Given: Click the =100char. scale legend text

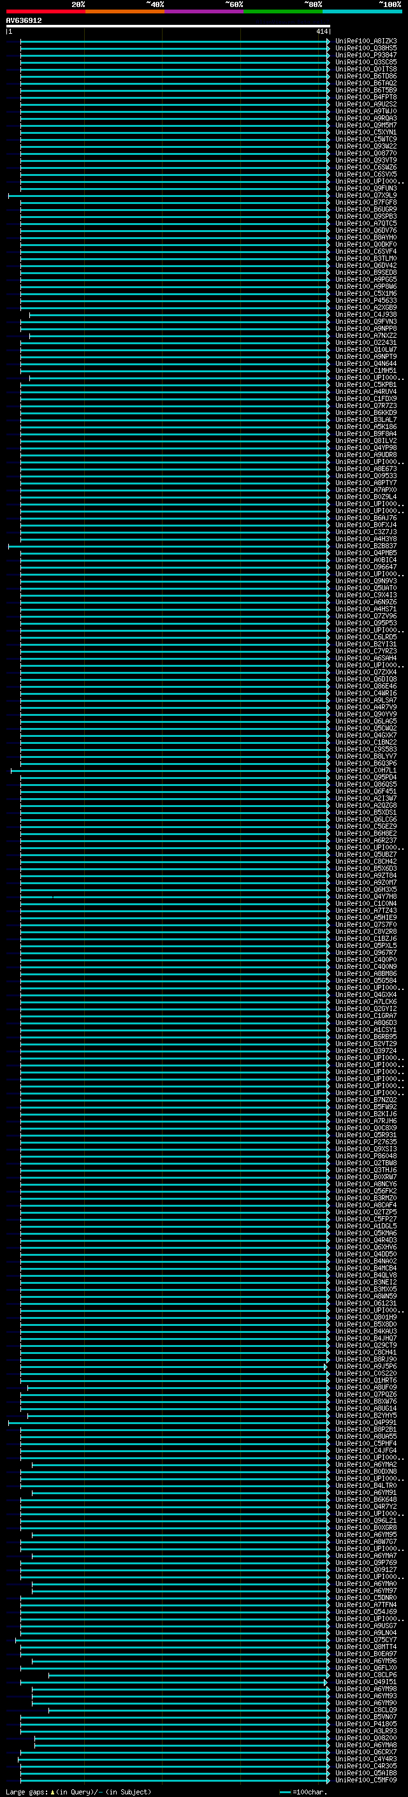Looking at the screenshot, I should (310, 1792).
